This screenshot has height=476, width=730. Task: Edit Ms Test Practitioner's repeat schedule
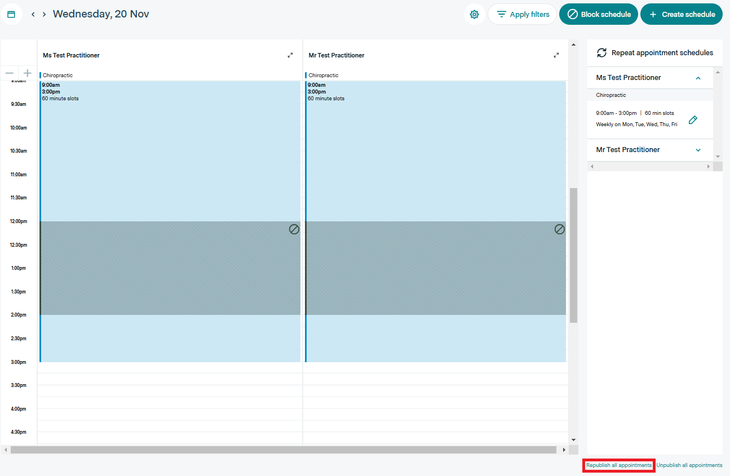693,119
